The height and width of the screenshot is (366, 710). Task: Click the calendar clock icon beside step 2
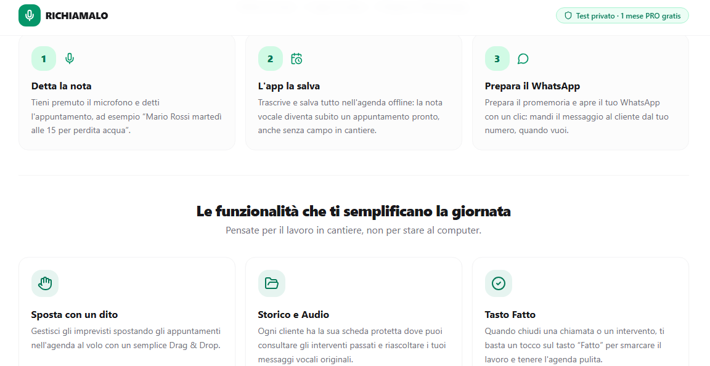pos(296,59)
